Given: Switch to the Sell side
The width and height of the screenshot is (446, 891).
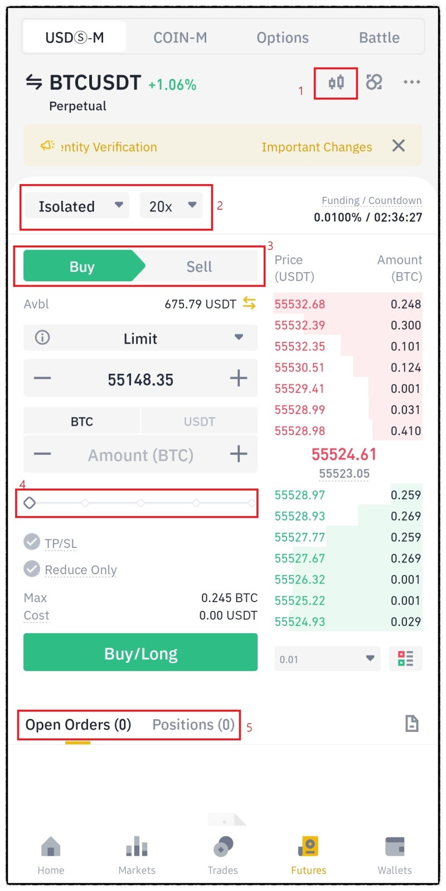Looking at the screenshot, I should click(x=198, y=267).
